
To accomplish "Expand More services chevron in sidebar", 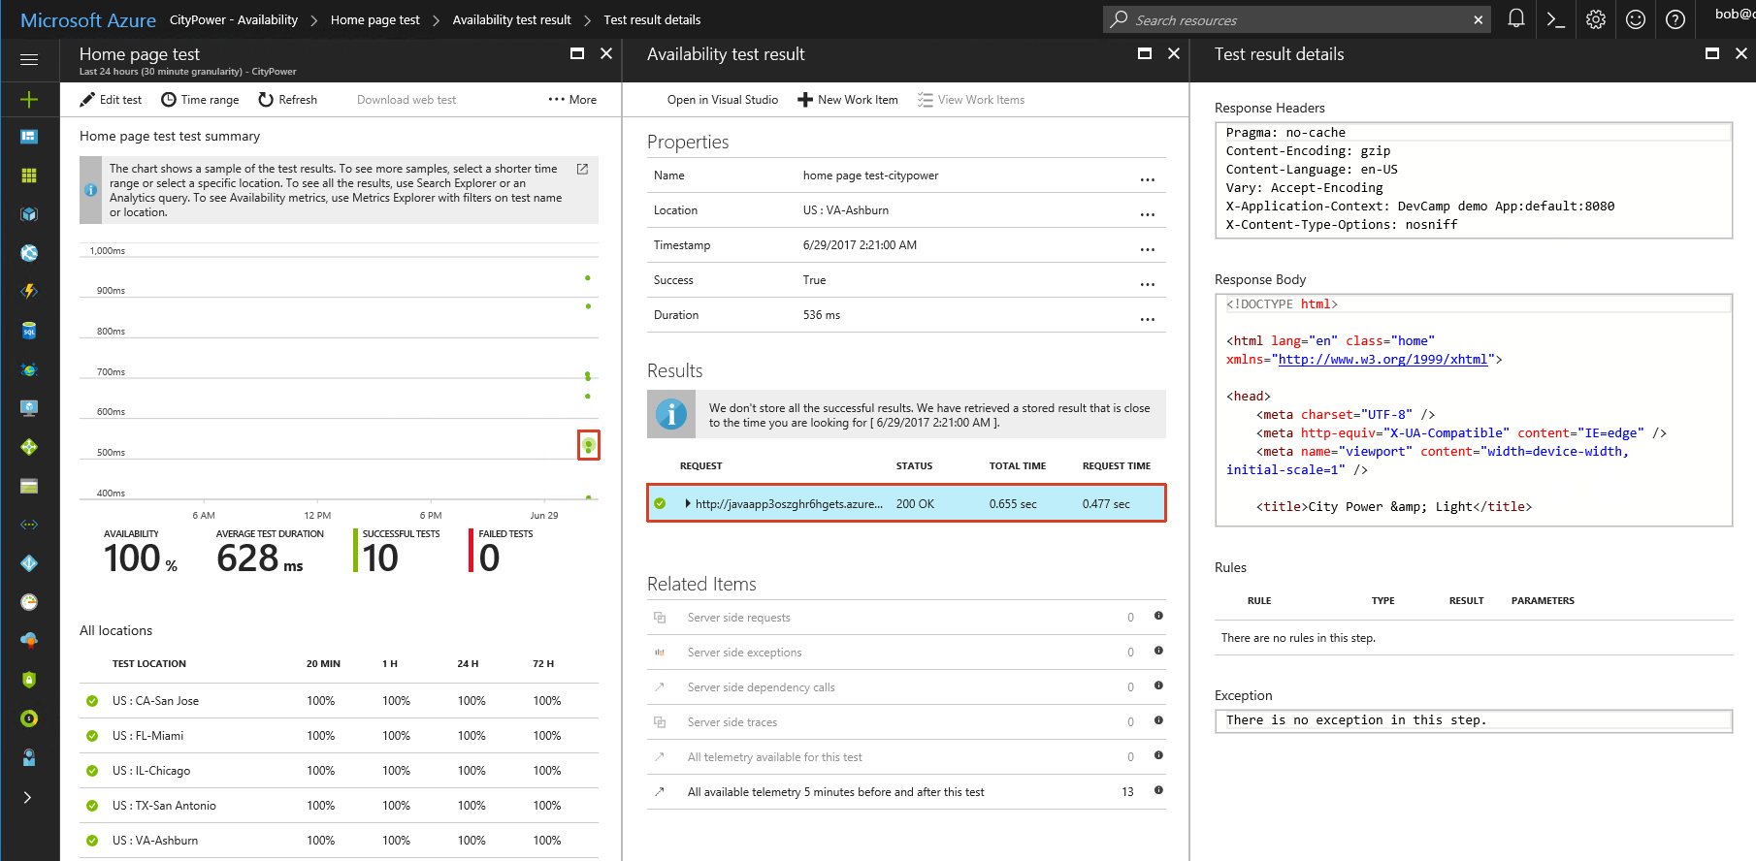I will point(28,797).
